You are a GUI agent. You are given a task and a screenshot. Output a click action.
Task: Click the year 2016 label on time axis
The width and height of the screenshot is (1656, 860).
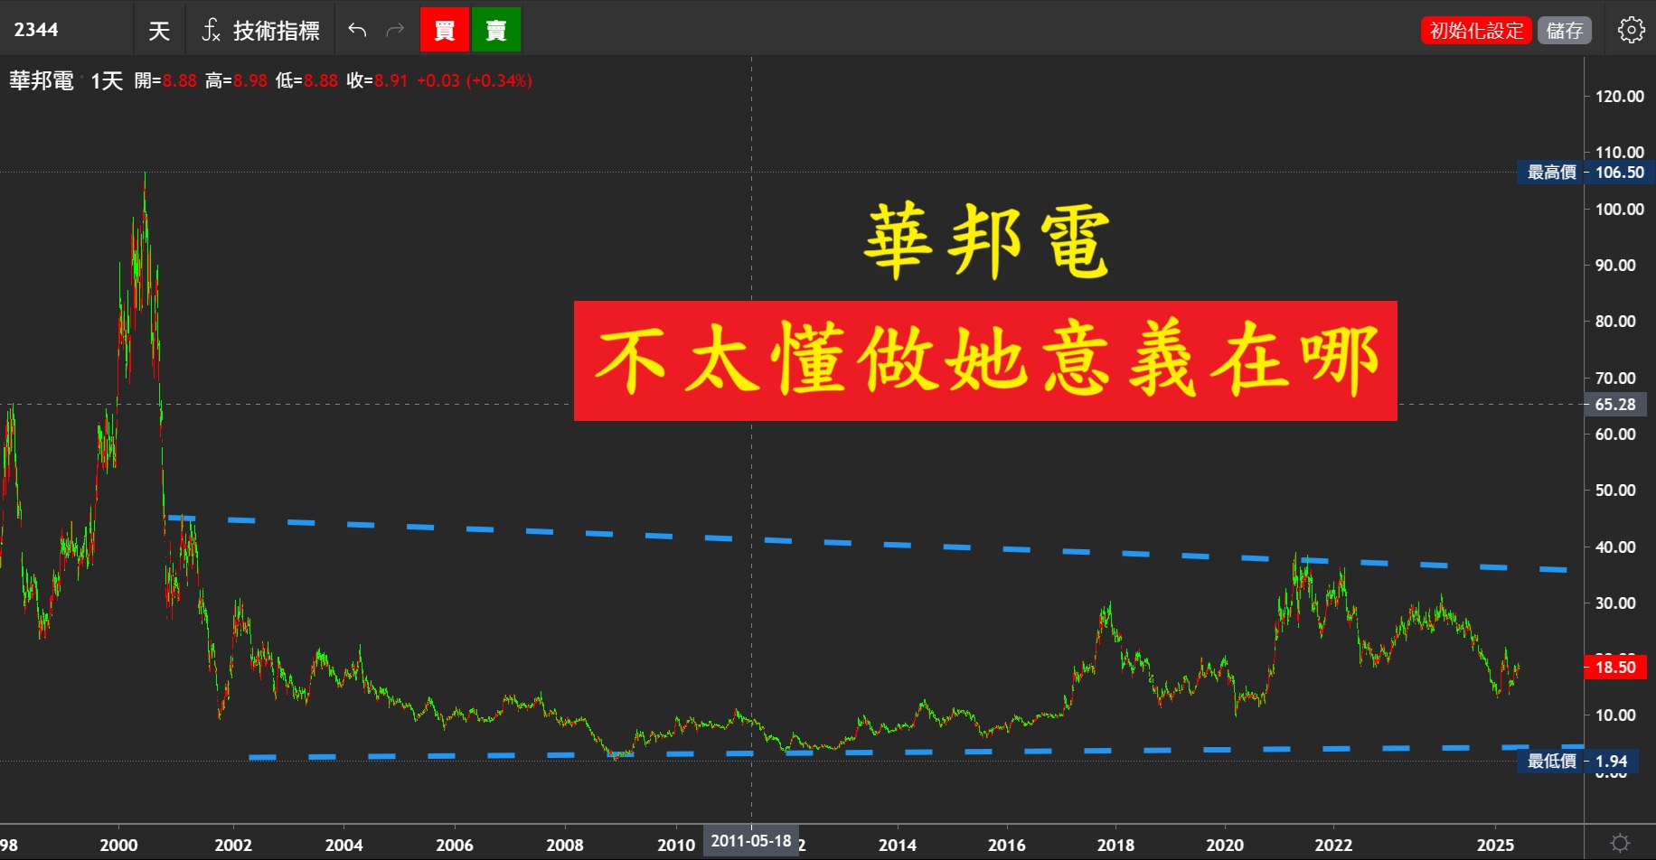[x=1006, y=846]
